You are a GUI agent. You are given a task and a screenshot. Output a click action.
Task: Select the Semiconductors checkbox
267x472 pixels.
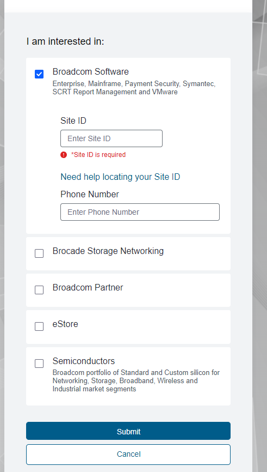39,364
